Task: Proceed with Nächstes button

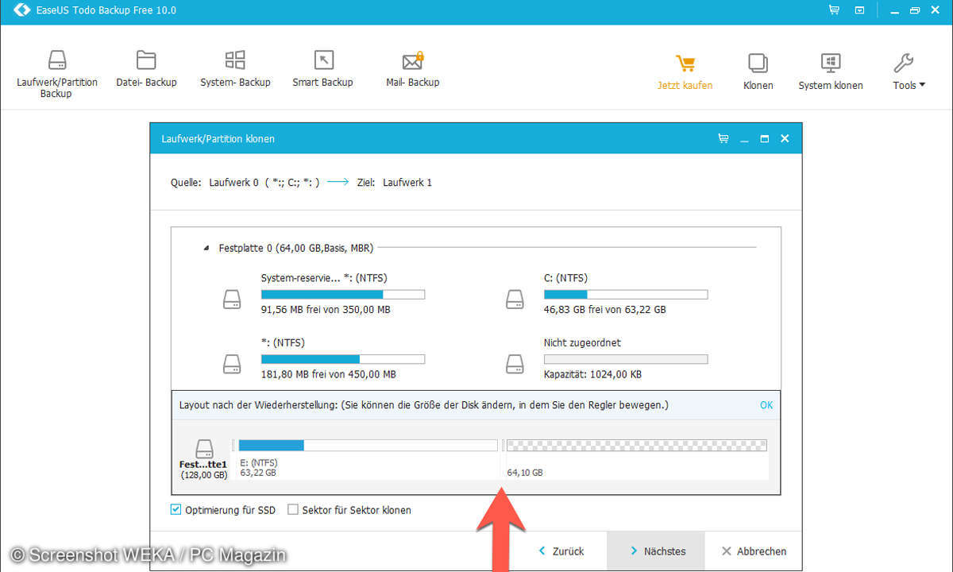Action: [656, 551]
